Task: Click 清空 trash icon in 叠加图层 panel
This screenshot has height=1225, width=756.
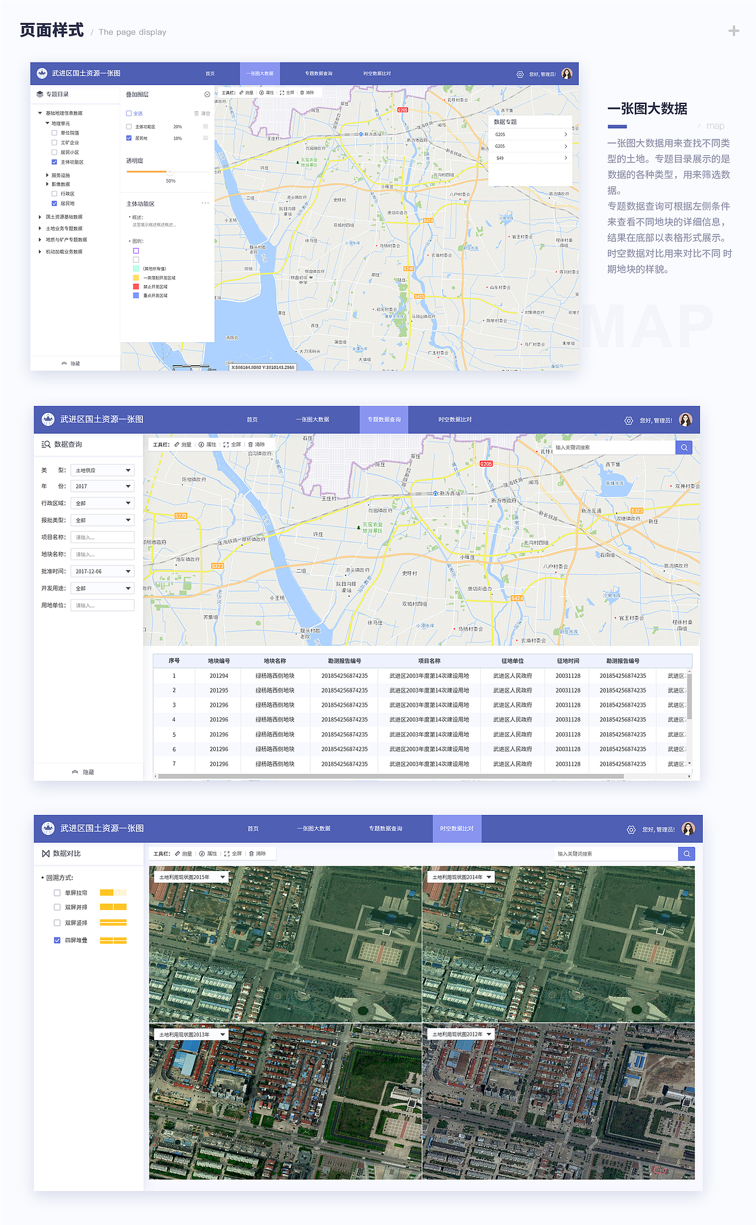Action: pyautogui.click(x=197, y=113)
